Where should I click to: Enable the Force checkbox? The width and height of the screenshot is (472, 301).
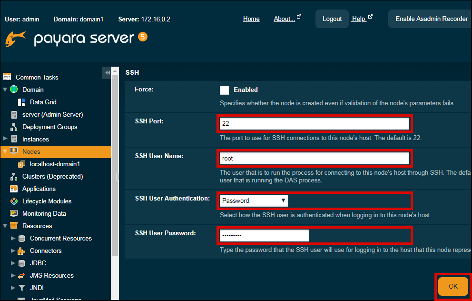click(224, 90)
